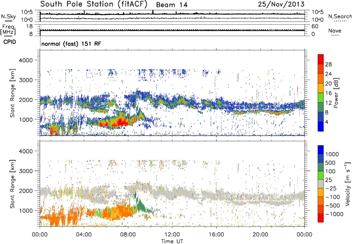The image size is (352, 244).
Task: Click the 'Nave' legend label
Action: pyautogui.click(x=335, y=30)
